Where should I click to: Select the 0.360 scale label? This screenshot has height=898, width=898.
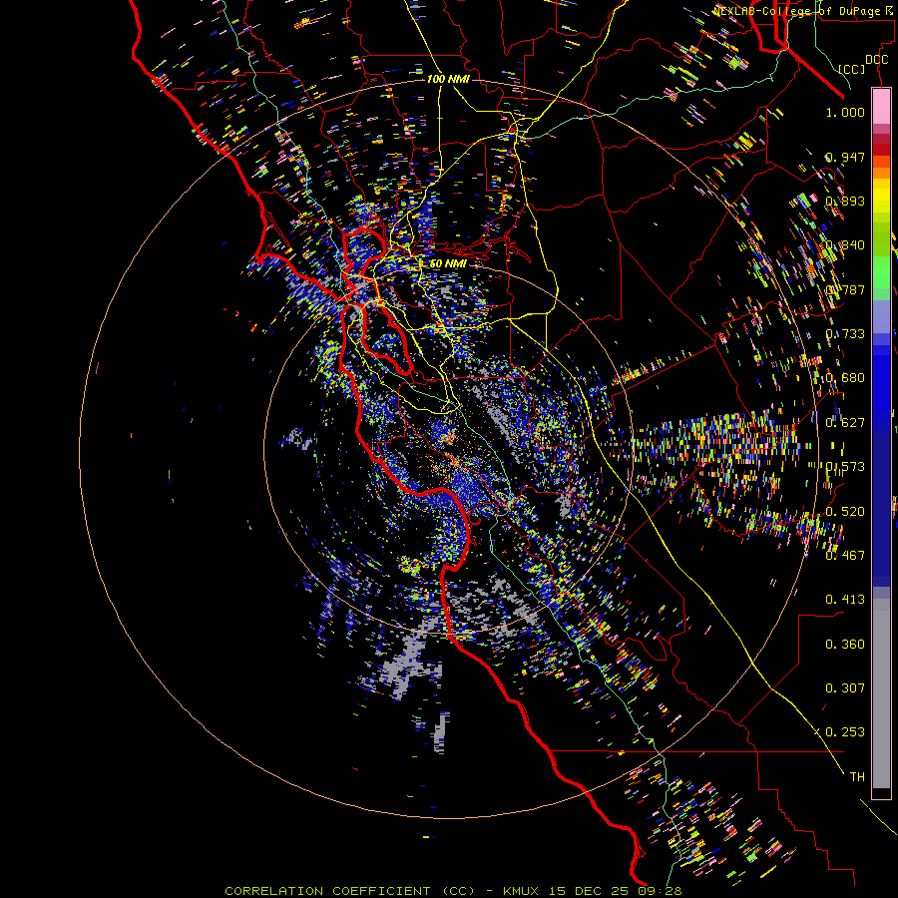(x=845, y=645)
